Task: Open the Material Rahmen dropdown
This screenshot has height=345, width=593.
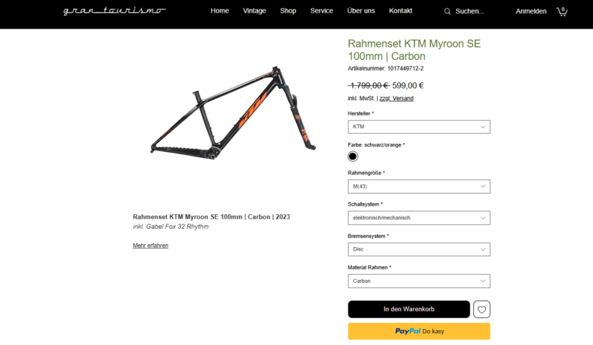Action: 419,281
